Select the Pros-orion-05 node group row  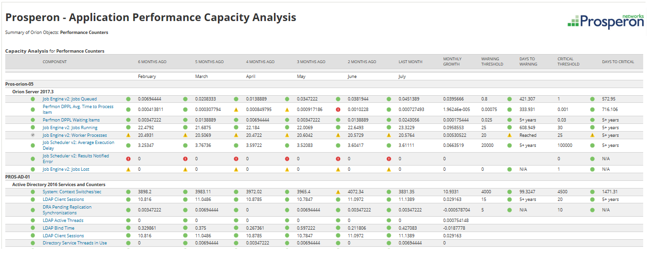click(19, 84)
